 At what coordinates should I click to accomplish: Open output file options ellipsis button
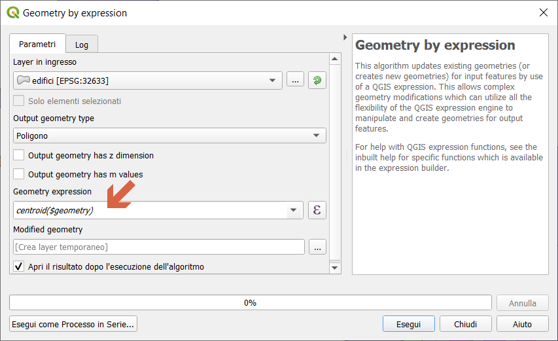click(317, 247)
